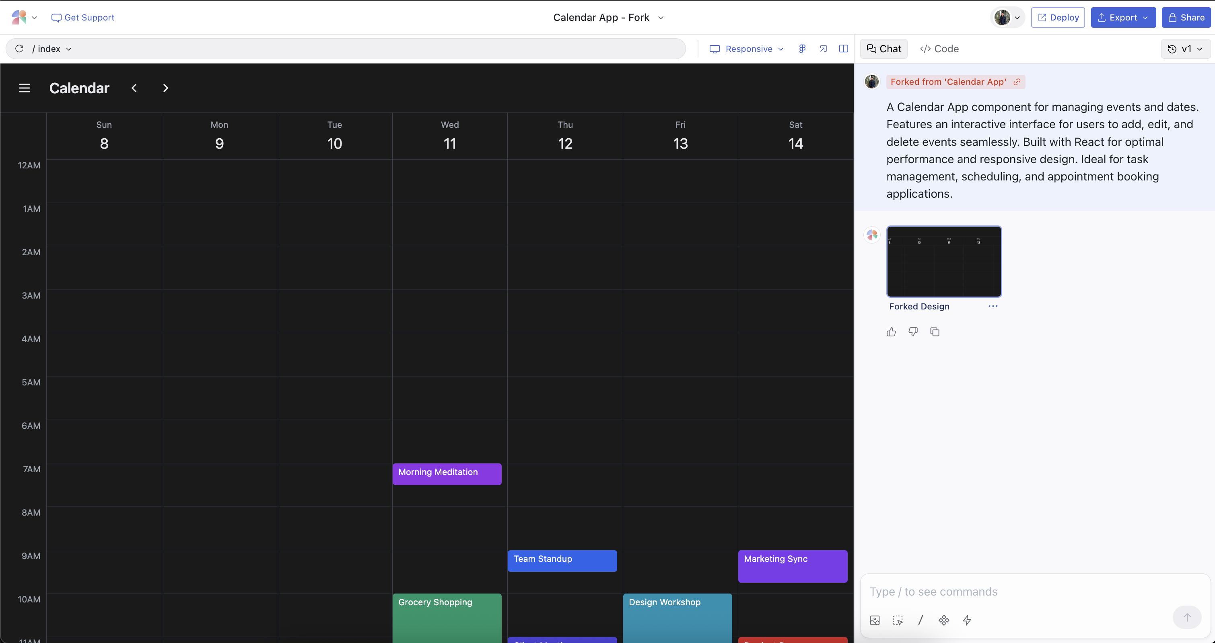Image resolution: width=1215 pixels, height=643 pixels.
Task: Open the calendar hamburger menu
Action: point(25,88)
